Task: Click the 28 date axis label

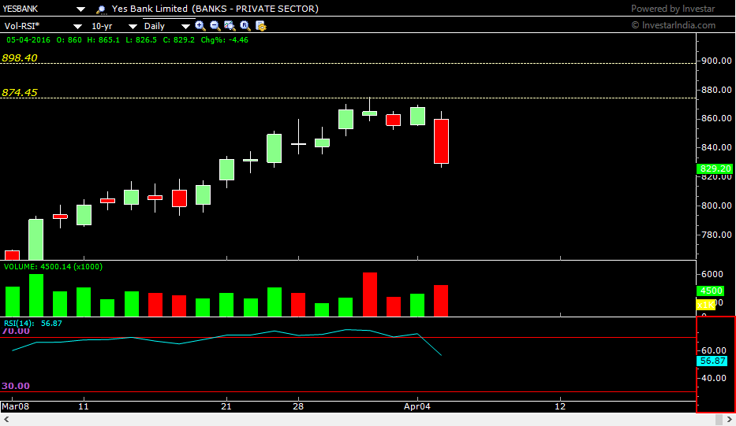Action: (x=298, y=406)
